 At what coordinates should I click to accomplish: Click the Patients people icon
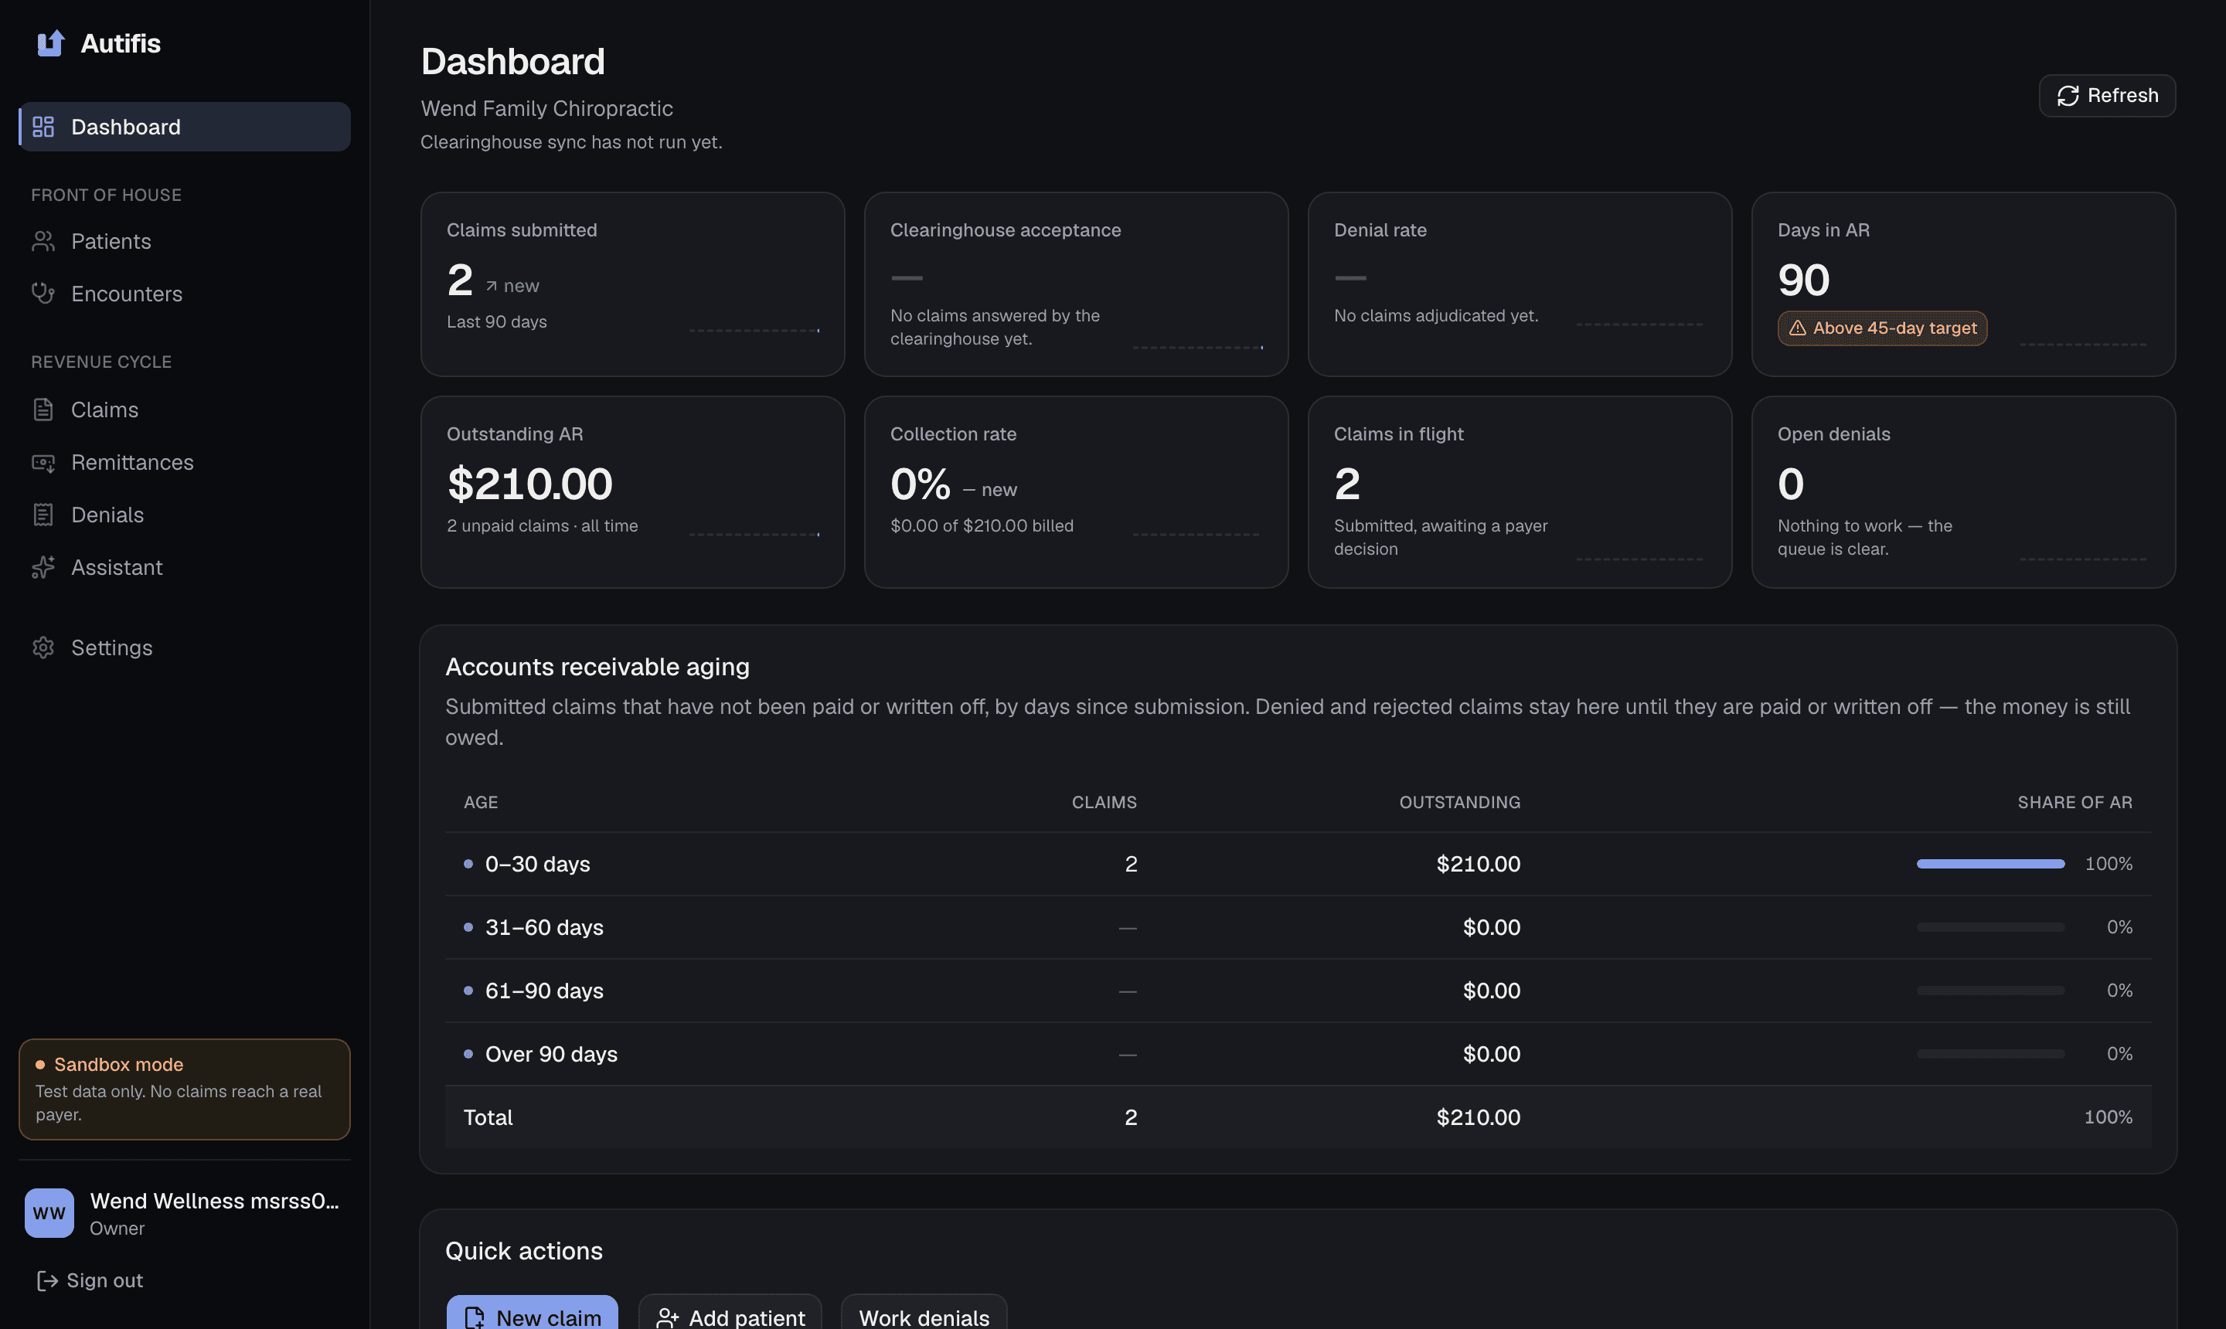click(43, 241)
